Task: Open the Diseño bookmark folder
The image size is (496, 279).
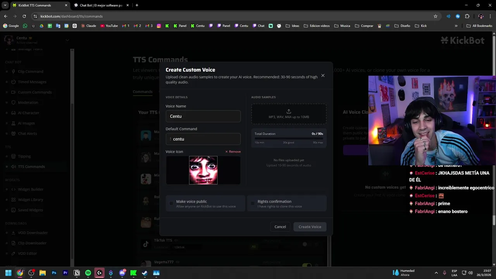Action: (402, 26)
